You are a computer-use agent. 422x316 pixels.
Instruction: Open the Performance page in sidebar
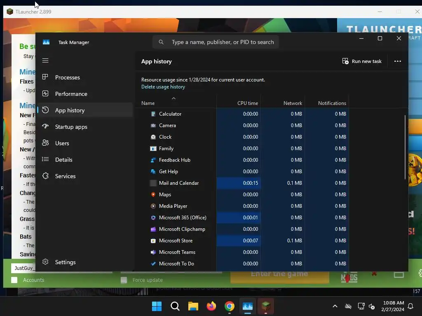tap(85, 94)
